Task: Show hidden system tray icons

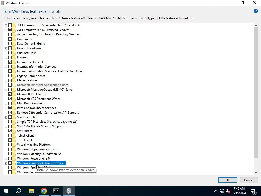Action: [216, 191]
